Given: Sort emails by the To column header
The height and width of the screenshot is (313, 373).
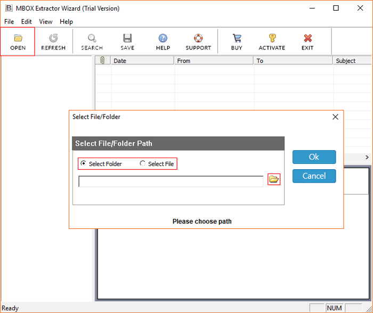Looking at the screenshot, I should (x=293, y=60).
